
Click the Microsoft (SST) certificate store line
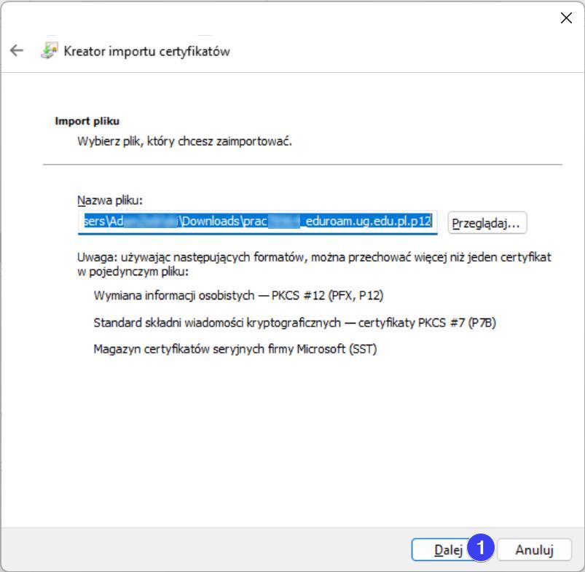pyautogui.click(x=235, y=349)
